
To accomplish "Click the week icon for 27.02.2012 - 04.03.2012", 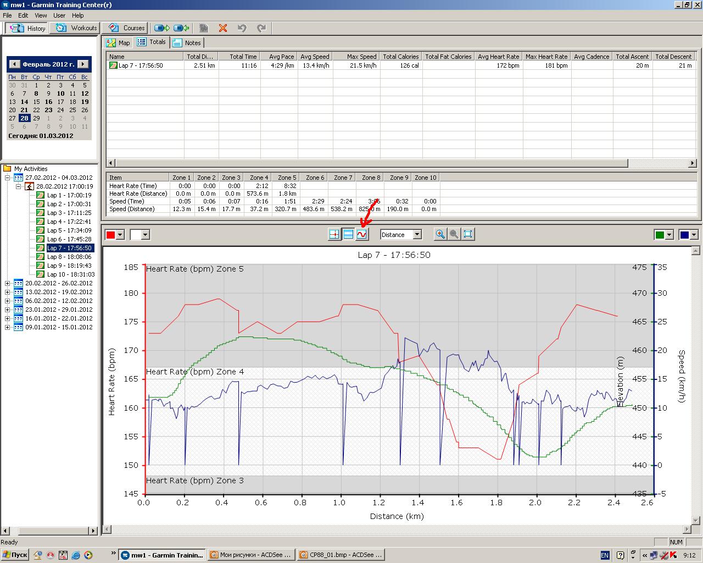I will tap(18, 178).
